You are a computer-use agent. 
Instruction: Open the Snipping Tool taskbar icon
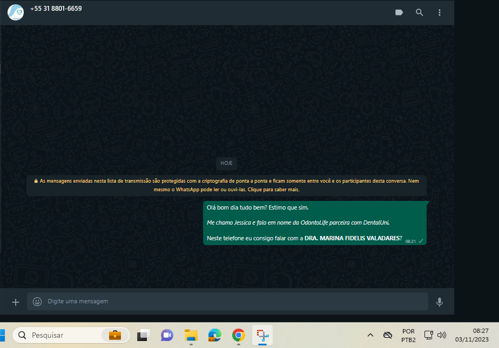(x=262, y=335)
